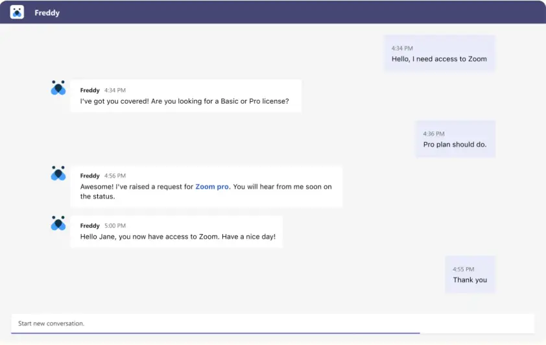The image size is (546, 345).
Task: Click the "Pro plan should do." message bubble
Action: [x=455, y=145]
